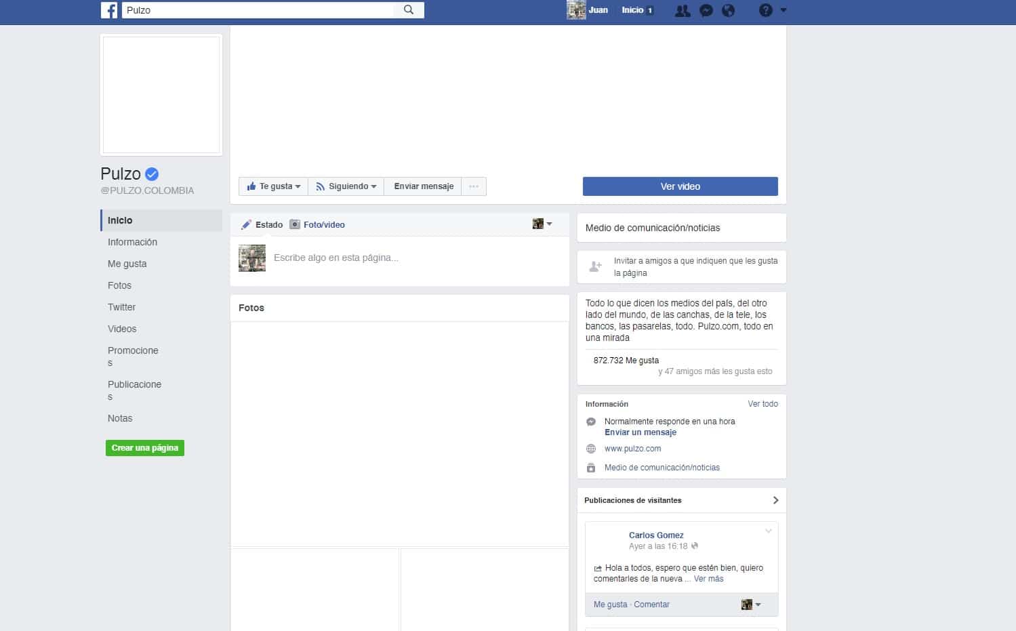
Task: Like Carlos Gomez post via Me gusta
Action: (610, 605)
